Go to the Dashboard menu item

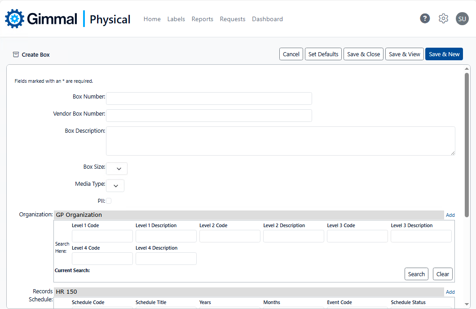click(x=267, y=19)
